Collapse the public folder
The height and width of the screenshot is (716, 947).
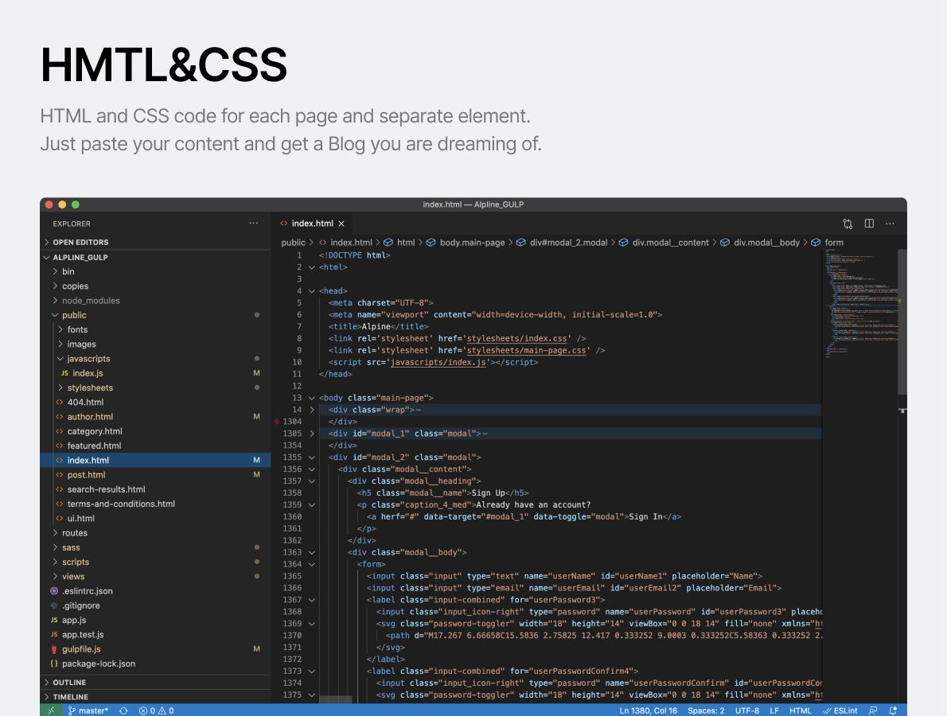155,315
